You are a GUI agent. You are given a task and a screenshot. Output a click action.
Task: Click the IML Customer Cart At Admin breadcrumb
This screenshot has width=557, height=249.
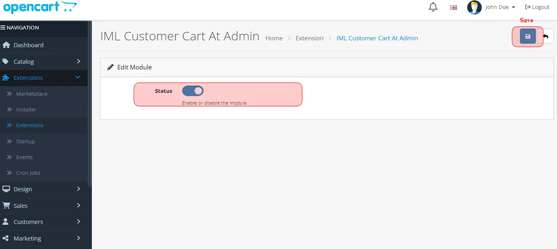(x=377, y=38)
